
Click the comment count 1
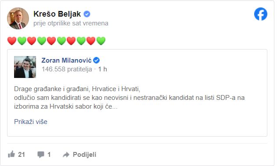click(x=49, y=155)
